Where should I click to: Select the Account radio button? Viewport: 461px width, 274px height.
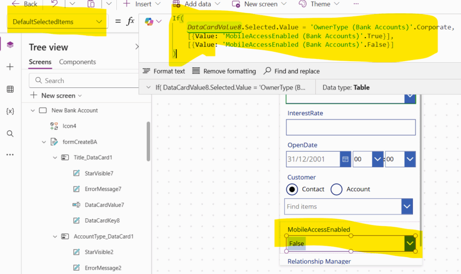[x=337, y=189]
